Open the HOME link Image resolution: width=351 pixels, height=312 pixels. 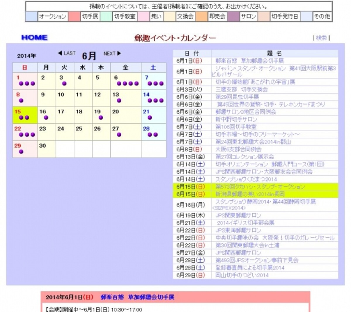coord(34,37)
